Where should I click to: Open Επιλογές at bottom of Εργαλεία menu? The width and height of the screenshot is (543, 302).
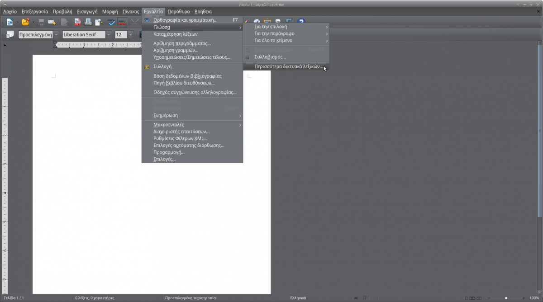click(x=192, y=159)
